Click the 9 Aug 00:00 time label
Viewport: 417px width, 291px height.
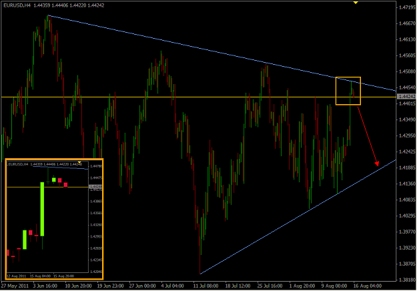click(x=334, y=286)
